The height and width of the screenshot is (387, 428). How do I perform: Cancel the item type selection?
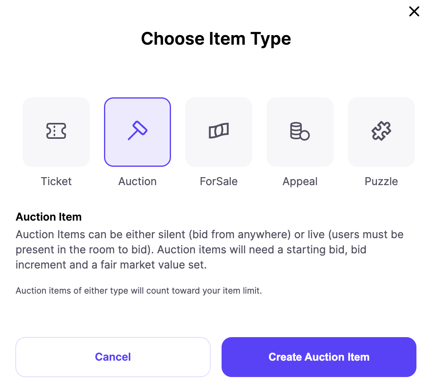[113, 357]
